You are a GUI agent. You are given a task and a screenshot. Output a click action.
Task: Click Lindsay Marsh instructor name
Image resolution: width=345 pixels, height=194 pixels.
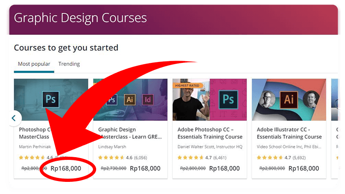pos(111,146)
